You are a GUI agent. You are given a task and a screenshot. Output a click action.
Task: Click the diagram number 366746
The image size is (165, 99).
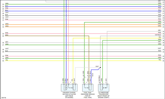click(4, 98)
